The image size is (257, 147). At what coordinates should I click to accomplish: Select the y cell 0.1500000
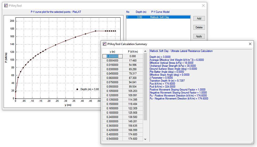pyautogui.click(x=113, y=104)
